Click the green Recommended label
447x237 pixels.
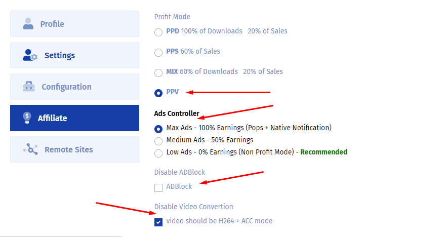pos(323,152)
